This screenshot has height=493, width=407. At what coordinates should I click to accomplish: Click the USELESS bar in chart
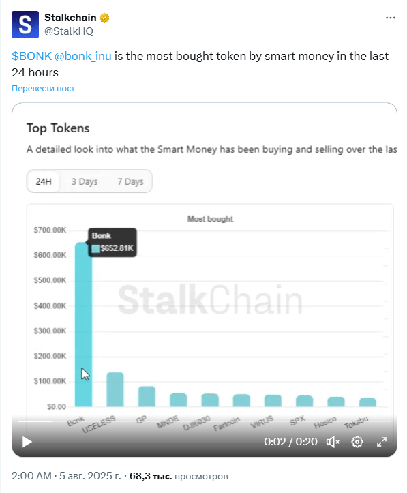click(x=115, y=389)
